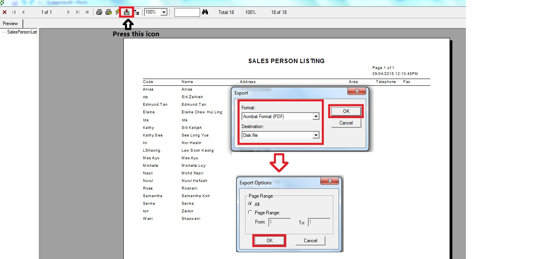Select the Page Range radio option
The height and width of the screenshot is (259, 543).
[250, 213]
